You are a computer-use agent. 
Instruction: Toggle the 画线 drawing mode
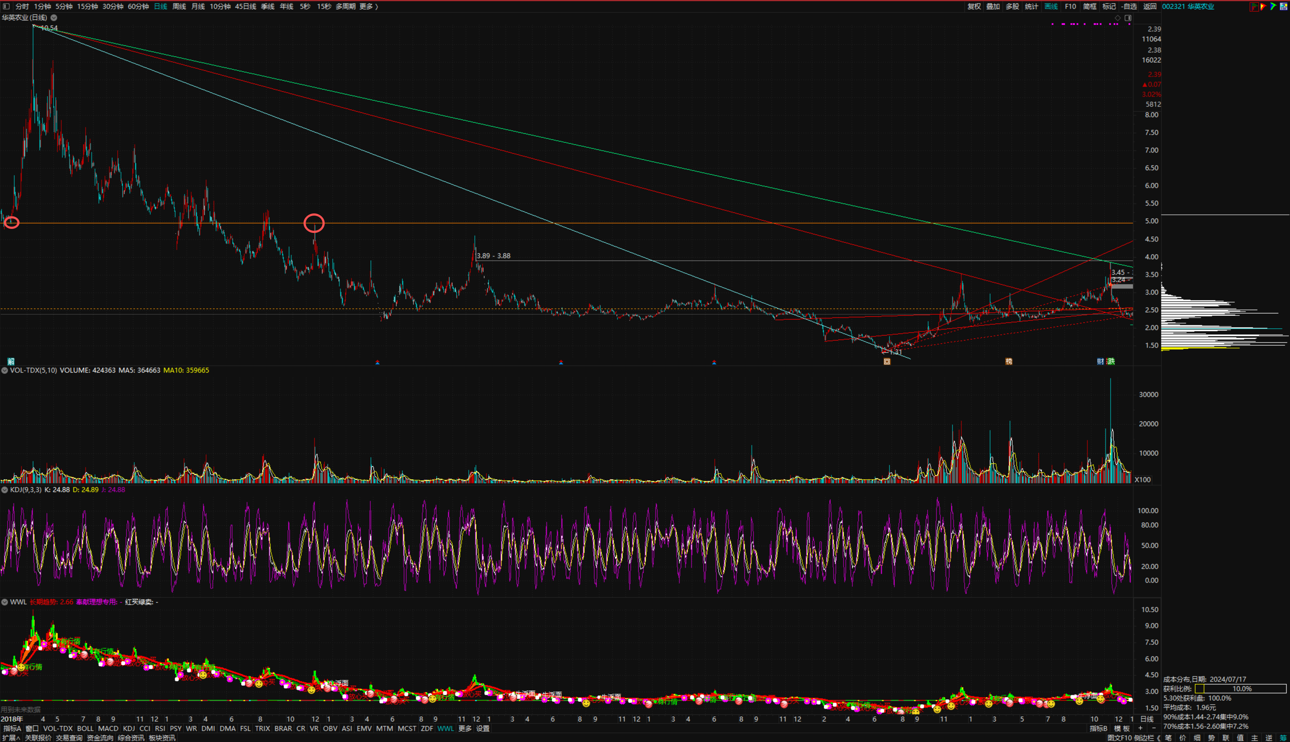tap(1050, 7)
